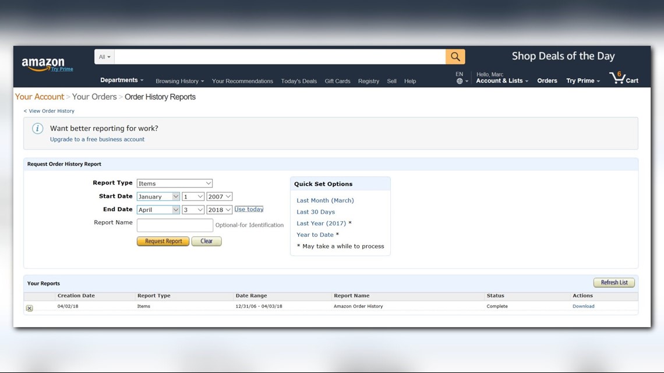Click the Clear button

click(x=206, y=241)
